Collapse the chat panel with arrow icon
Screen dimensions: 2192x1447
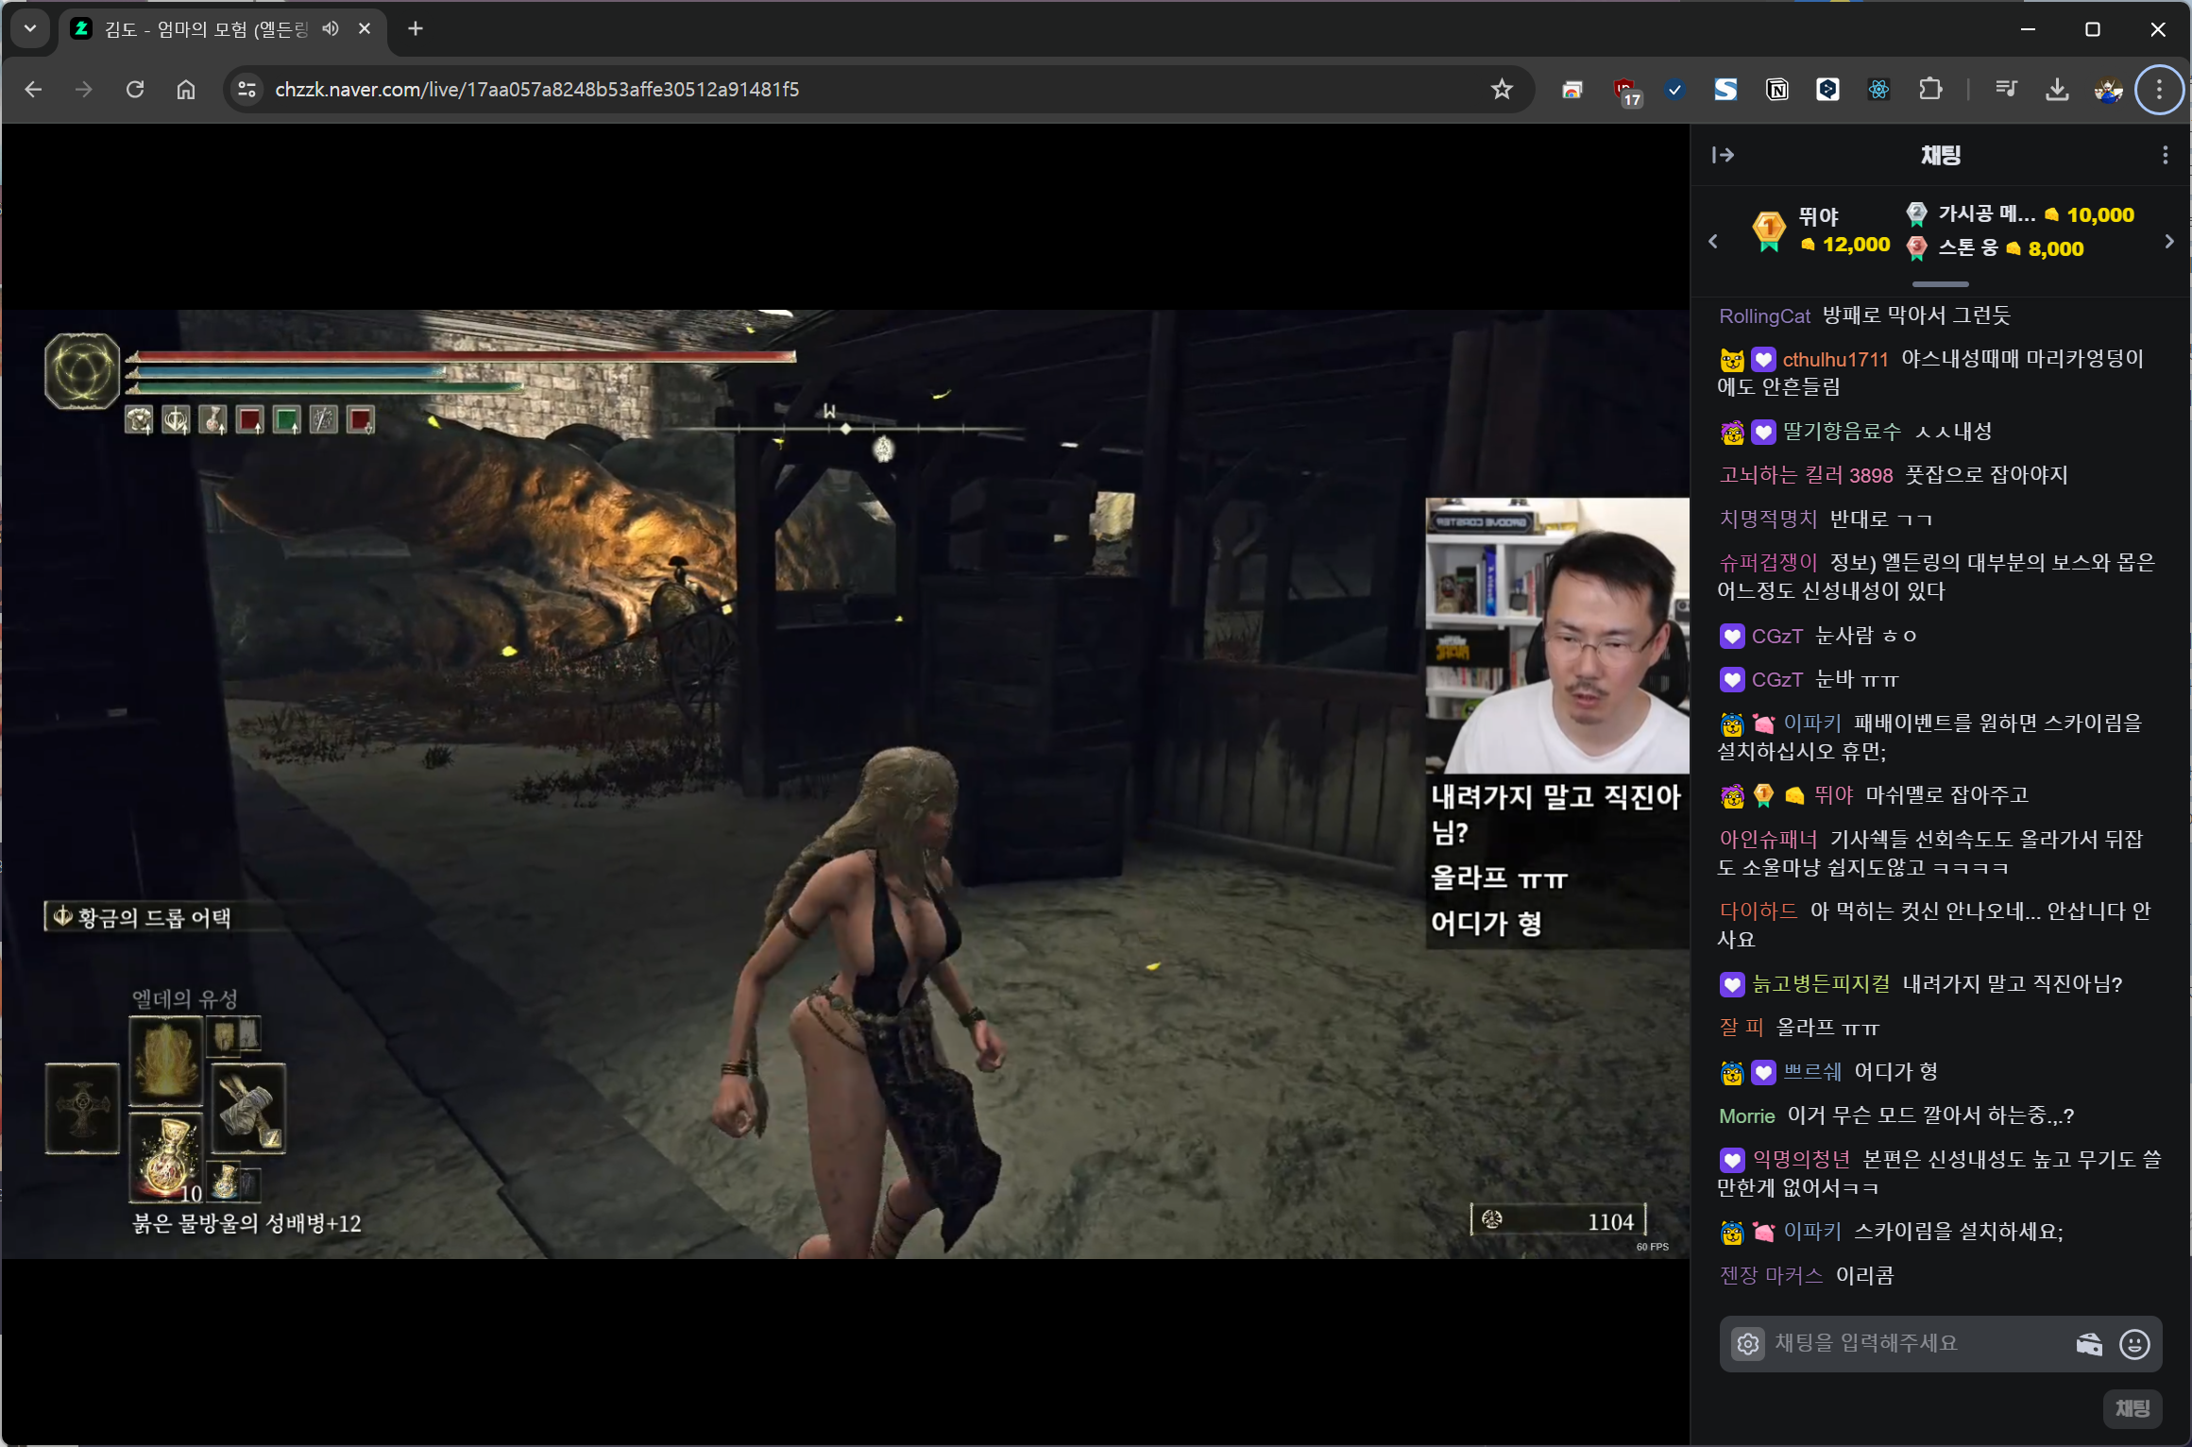[1723, 155]
